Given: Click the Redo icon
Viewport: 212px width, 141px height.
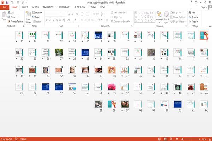Looking at the screenshot, I should [18, 2].
